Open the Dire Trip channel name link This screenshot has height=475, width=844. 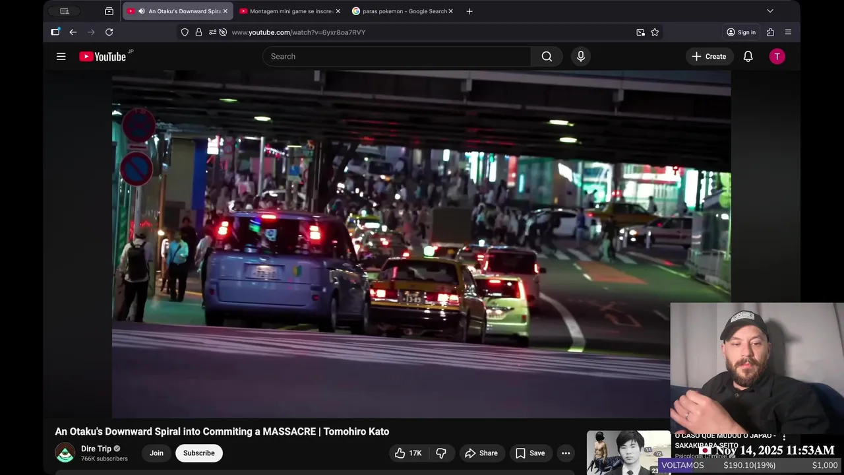96,449
